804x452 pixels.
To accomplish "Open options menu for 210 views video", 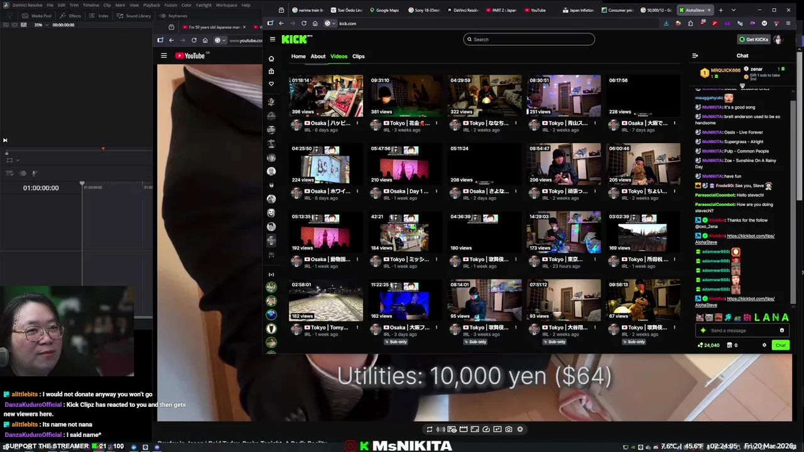I will pos(436,191).
